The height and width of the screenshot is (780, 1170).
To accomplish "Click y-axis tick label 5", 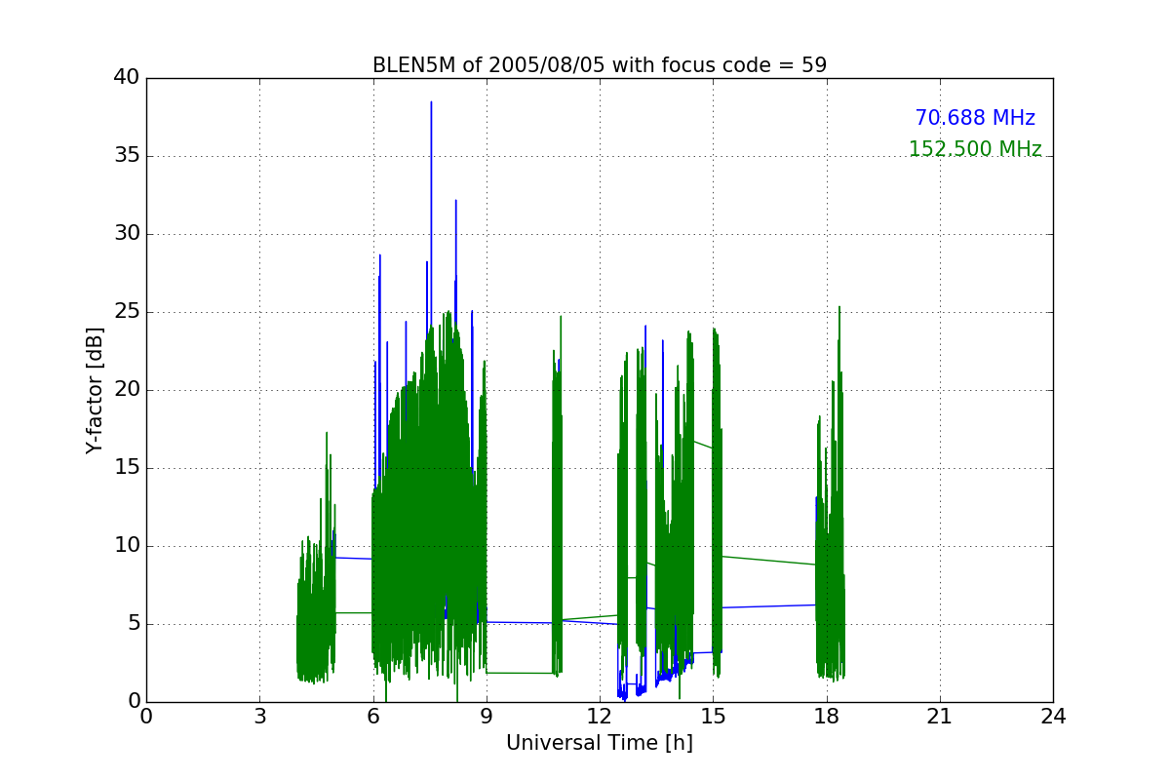I will coord(133,624).
